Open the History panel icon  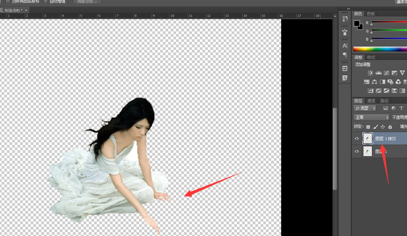click(x=345, y=18)
